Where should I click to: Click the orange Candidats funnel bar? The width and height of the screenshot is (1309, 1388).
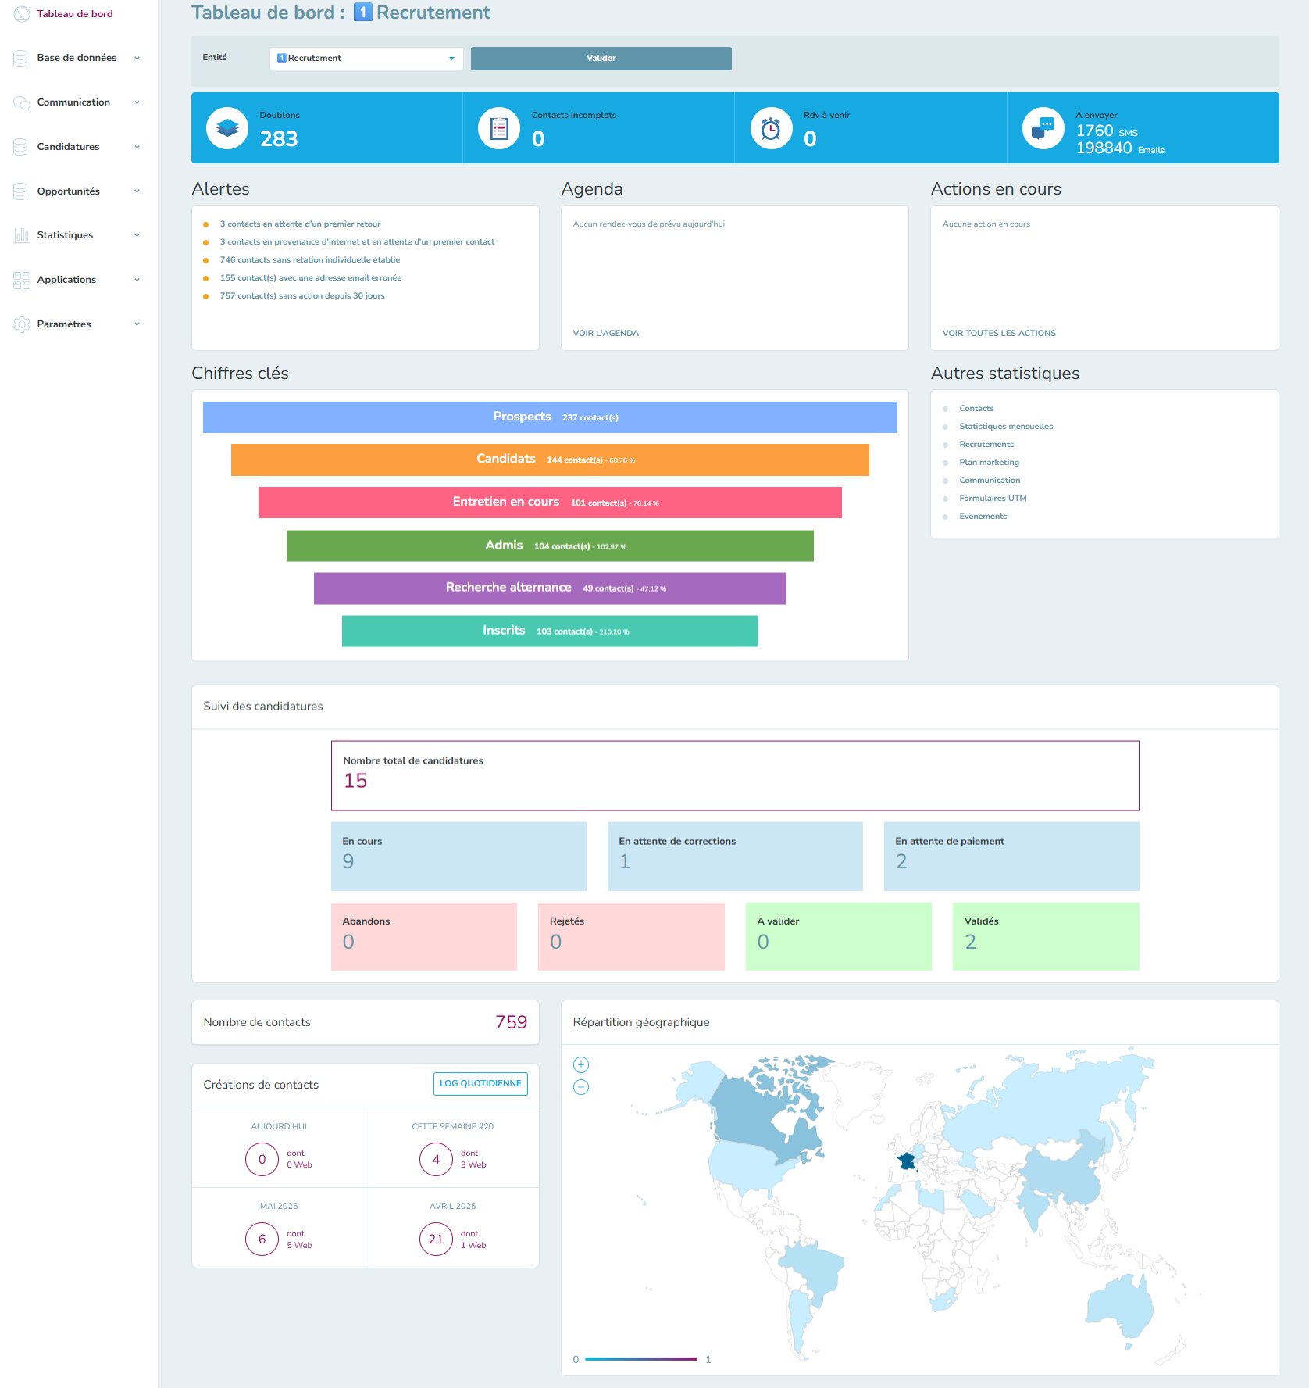click(550, 460)
